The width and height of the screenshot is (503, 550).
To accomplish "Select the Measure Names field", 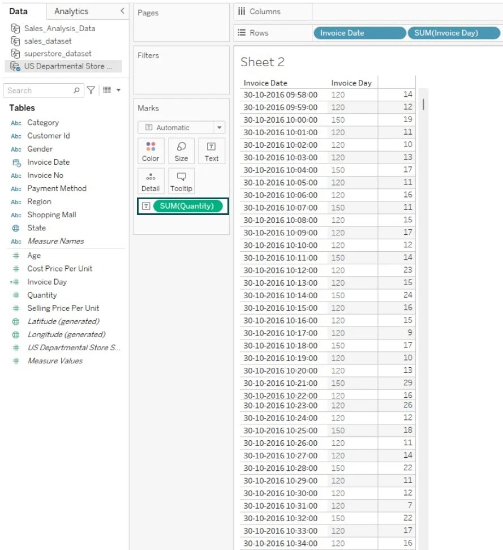I will coord(56,241).
